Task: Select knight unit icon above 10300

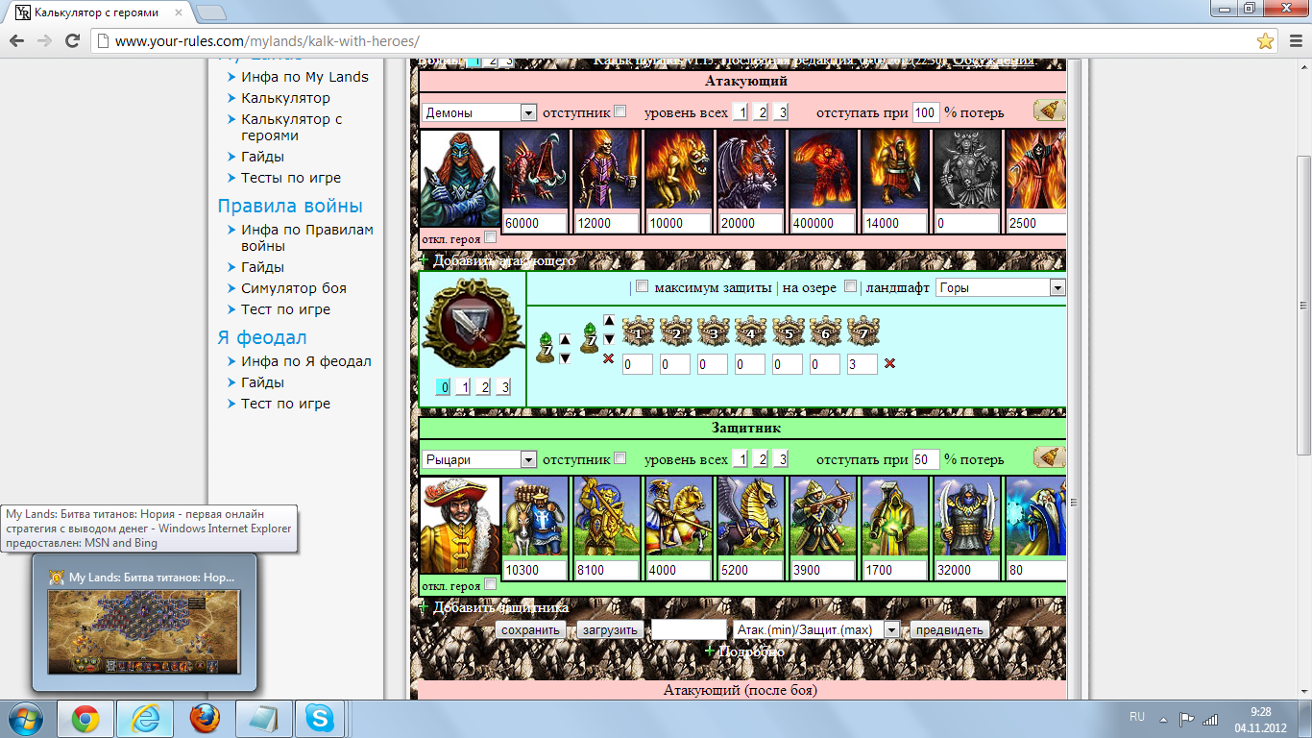Action: (535, 516)
